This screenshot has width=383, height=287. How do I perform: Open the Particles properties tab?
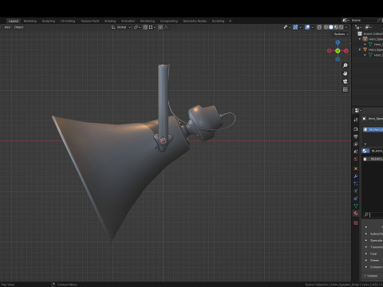pos(356,183)
